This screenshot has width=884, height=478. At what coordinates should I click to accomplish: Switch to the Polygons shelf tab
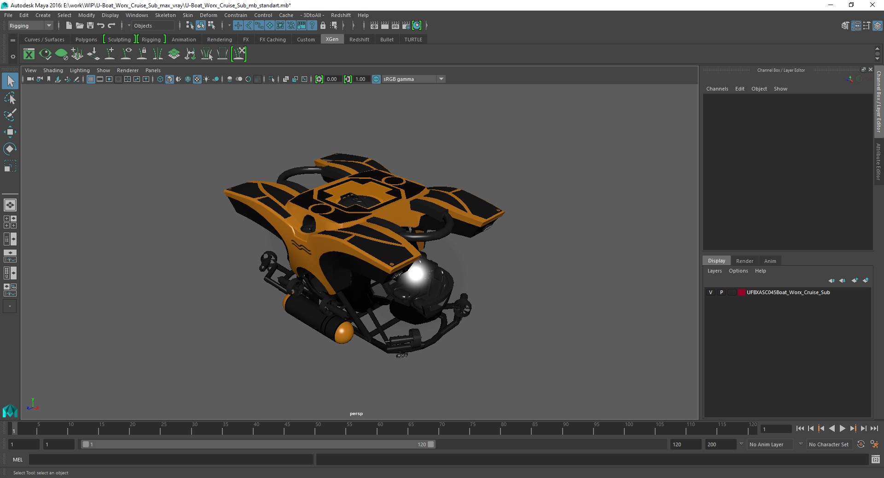click(x=86, y=40)
